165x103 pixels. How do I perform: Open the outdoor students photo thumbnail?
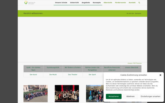point(95,94)
